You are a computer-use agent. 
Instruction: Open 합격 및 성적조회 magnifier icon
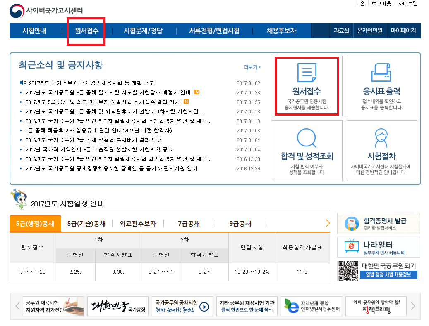[307, 138]
